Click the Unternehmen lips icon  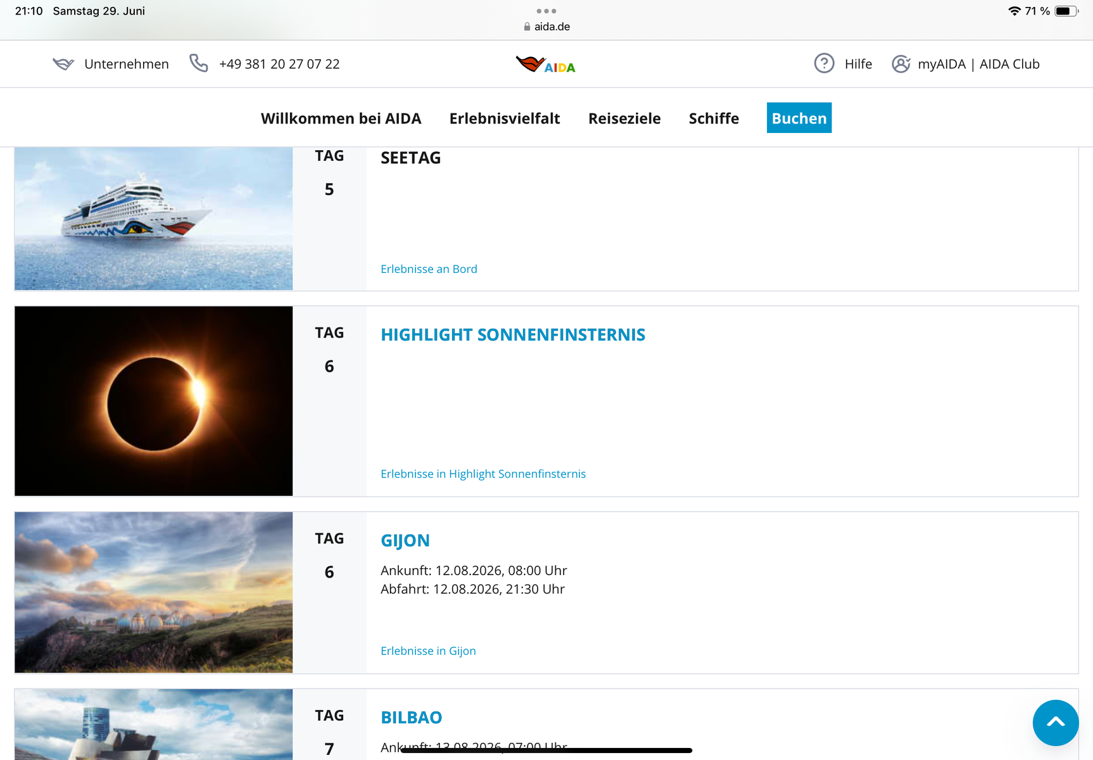coord(63,64)
